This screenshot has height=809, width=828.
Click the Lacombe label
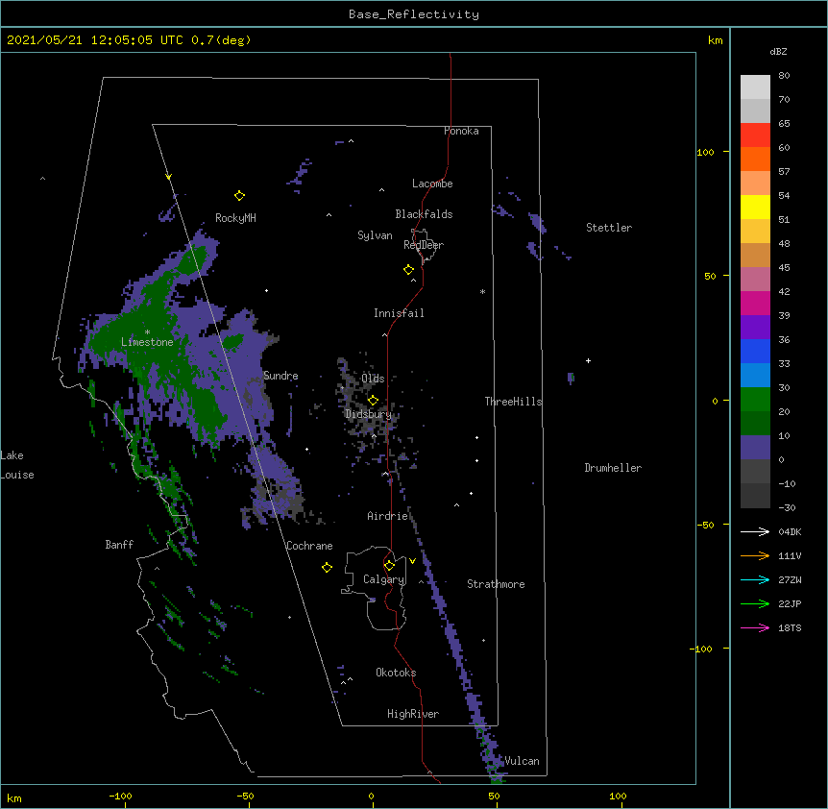(x=432, y=184)
